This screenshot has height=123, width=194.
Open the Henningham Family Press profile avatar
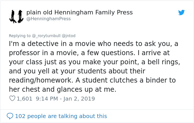16,16
